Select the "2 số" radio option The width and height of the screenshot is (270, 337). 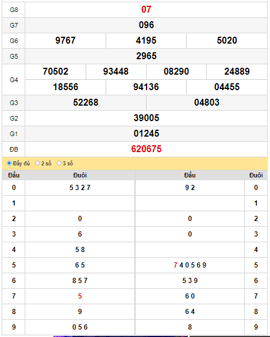(37, 163)
